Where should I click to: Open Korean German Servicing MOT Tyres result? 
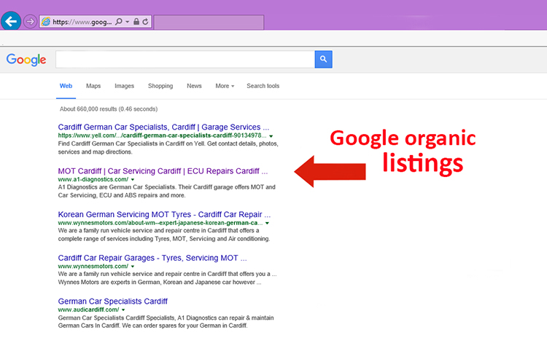point(164,215)
